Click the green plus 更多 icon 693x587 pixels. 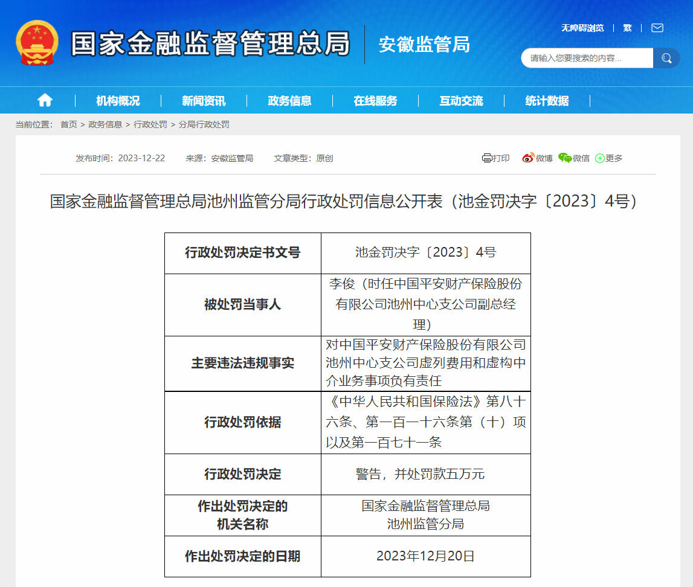coord(600,158)
